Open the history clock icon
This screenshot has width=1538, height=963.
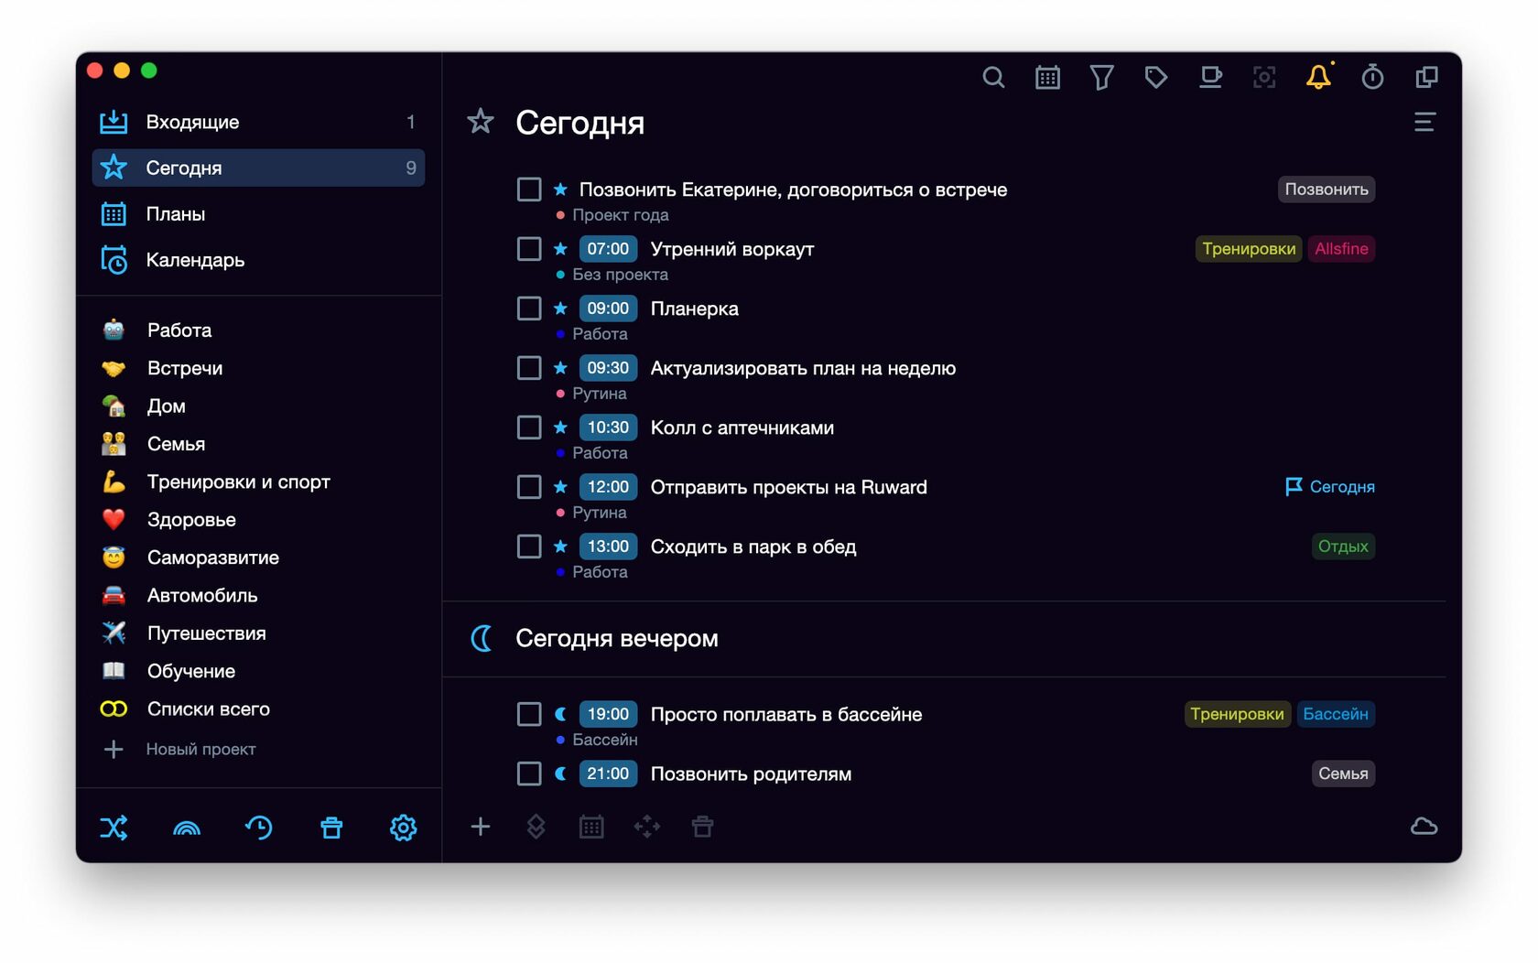pos(259,828)
